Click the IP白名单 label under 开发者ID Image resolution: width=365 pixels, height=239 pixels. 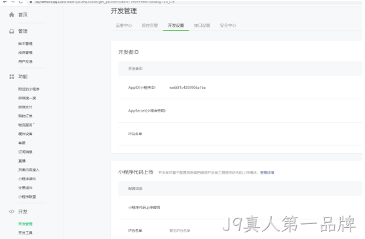(135, 134)
